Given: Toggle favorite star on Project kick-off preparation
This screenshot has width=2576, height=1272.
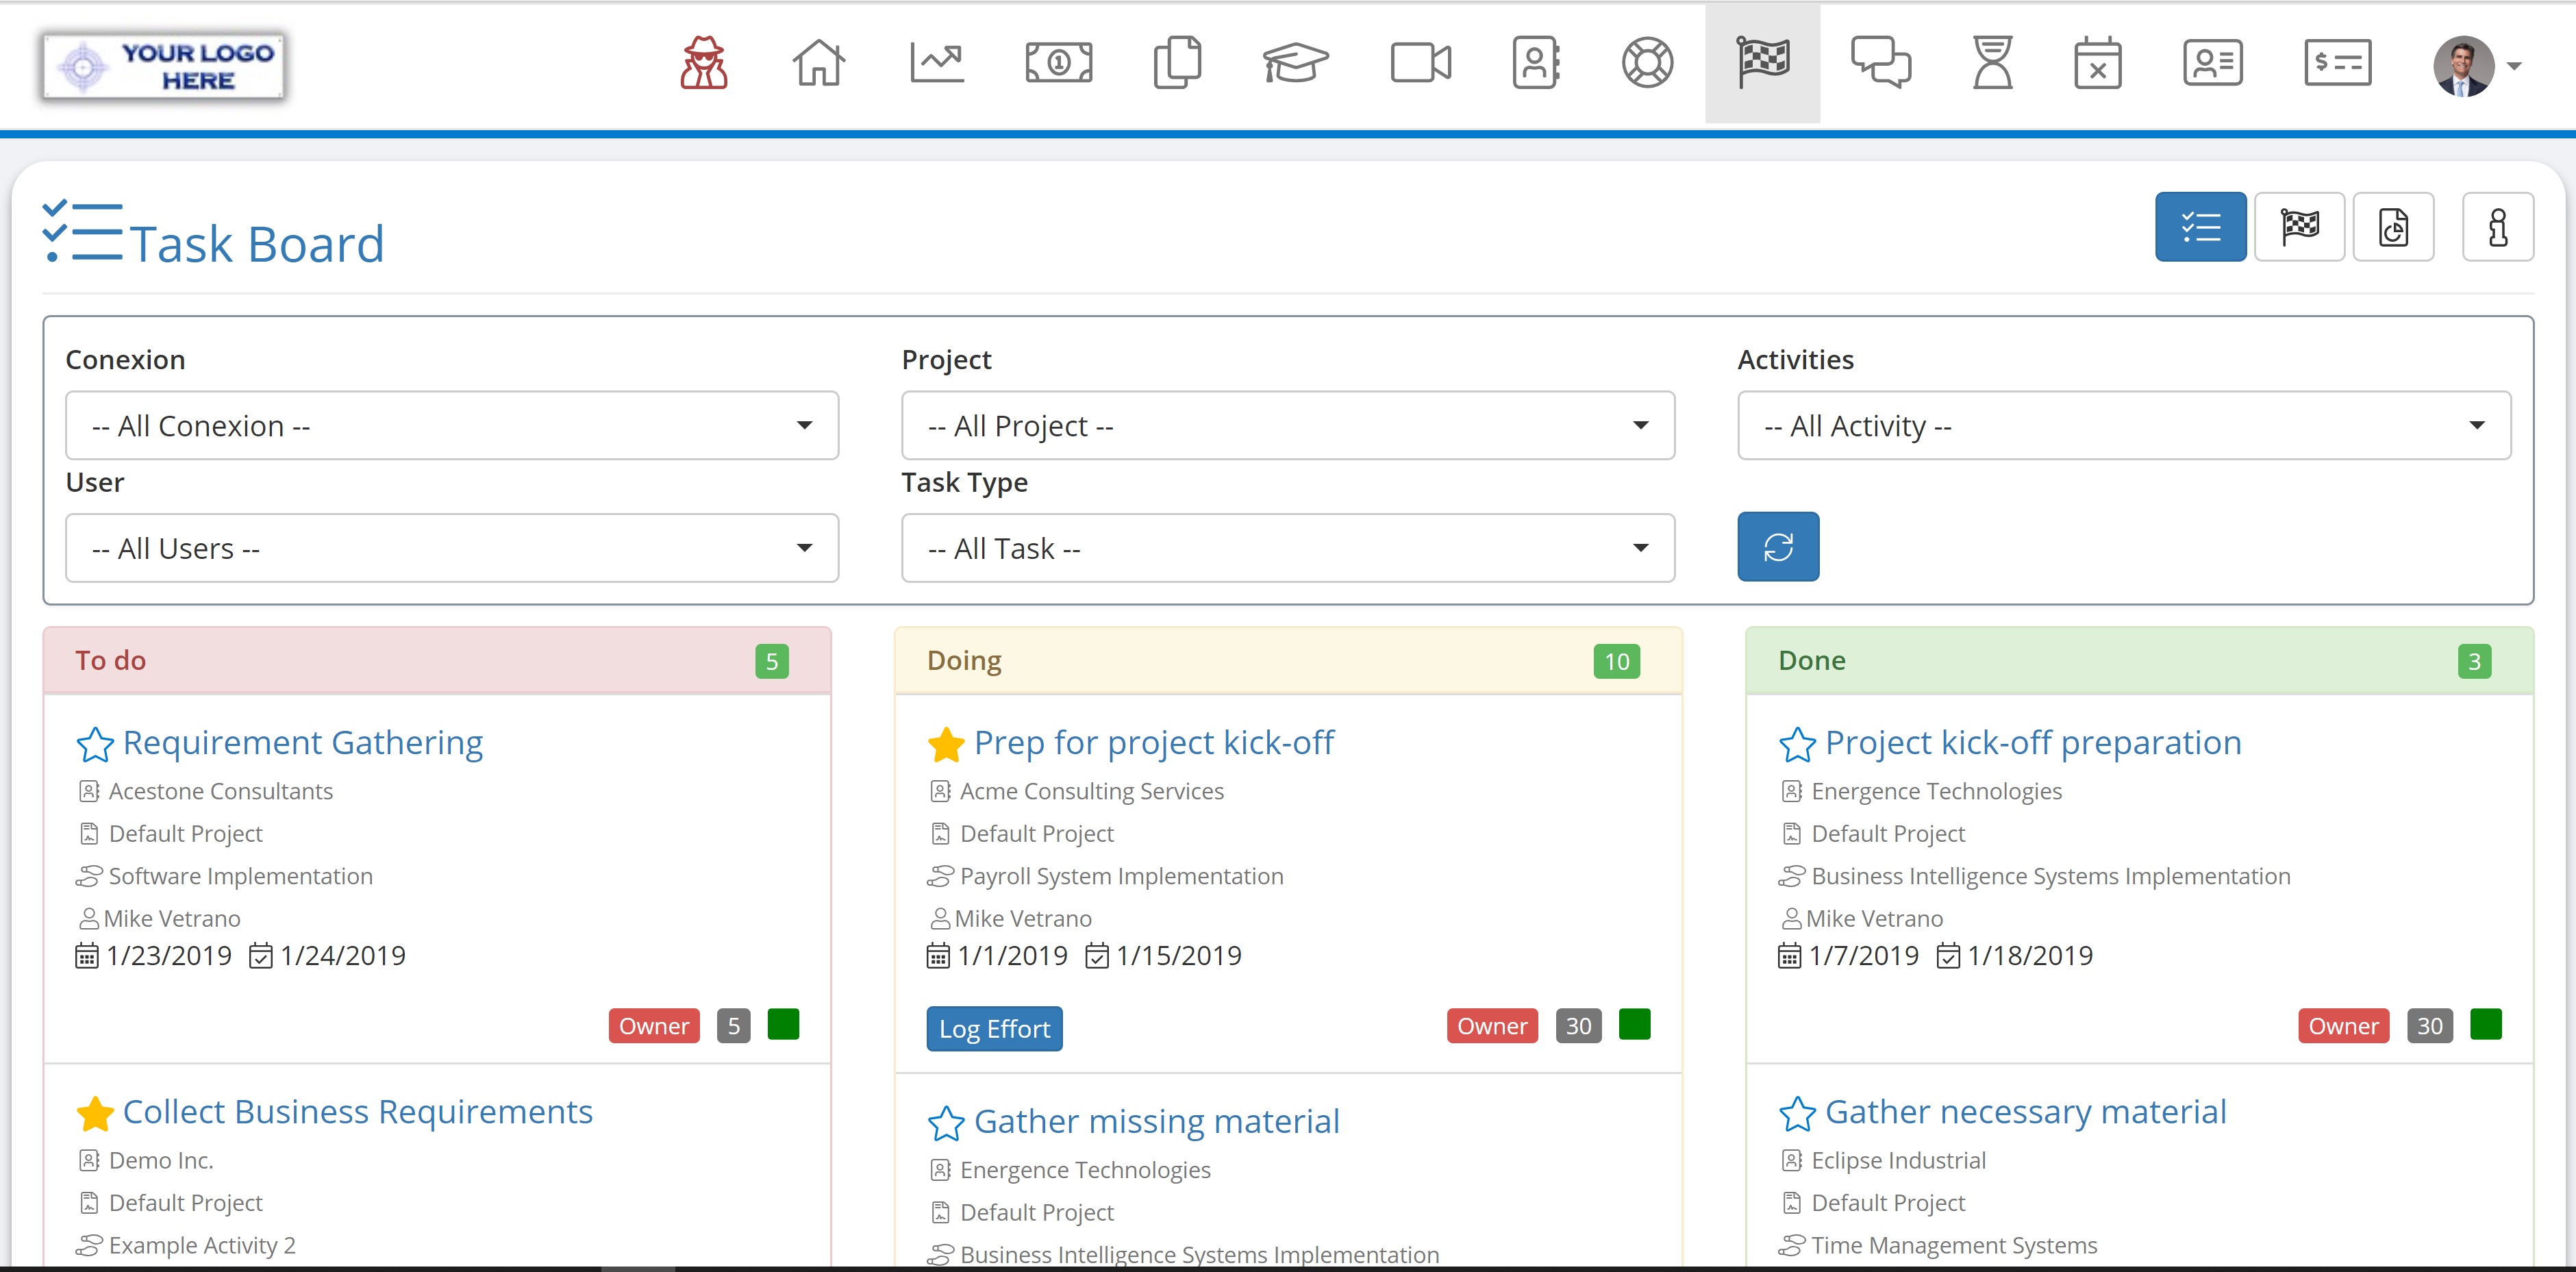Looking at the screenshot, I should point(1797,744).
